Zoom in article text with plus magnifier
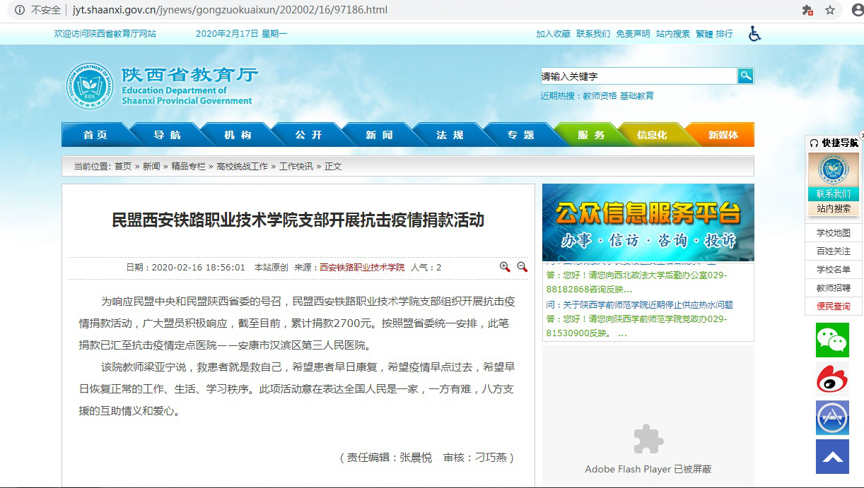 (x=505, y=267)
